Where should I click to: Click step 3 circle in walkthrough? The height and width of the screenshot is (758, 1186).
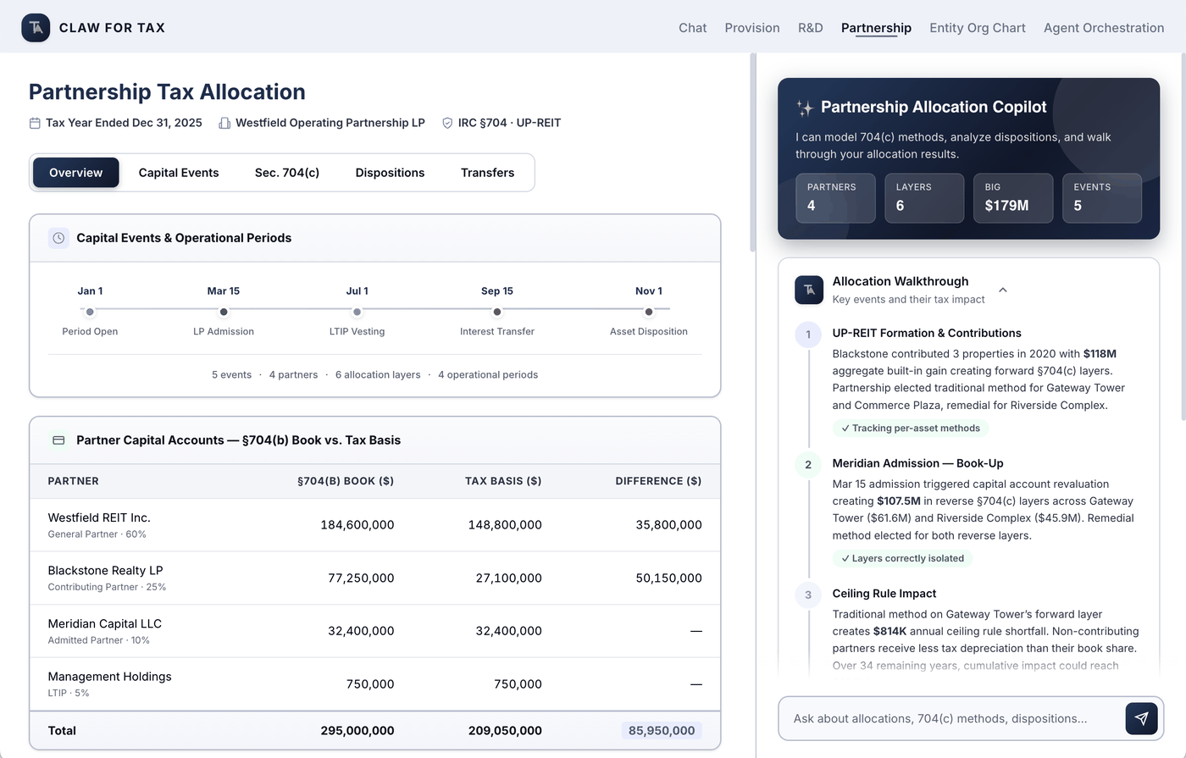pyautogui.click(x=808, y=595)
